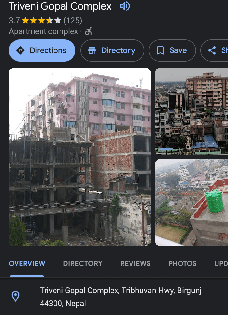The height and width of the screenshot is (315, 228).
Task: Tap the Directions button
Action: pyautogui.click(x=42, y=50)
